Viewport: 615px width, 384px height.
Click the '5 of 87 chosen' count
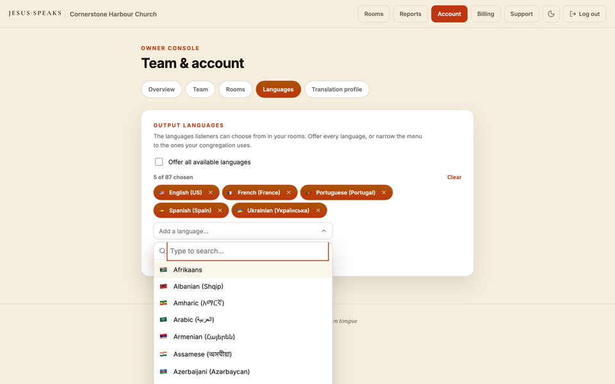173,177
